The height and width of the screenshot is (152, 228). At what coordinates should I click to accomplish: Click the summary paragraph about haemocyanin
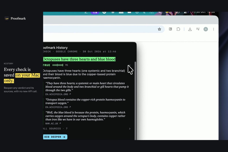coord(84,74)
